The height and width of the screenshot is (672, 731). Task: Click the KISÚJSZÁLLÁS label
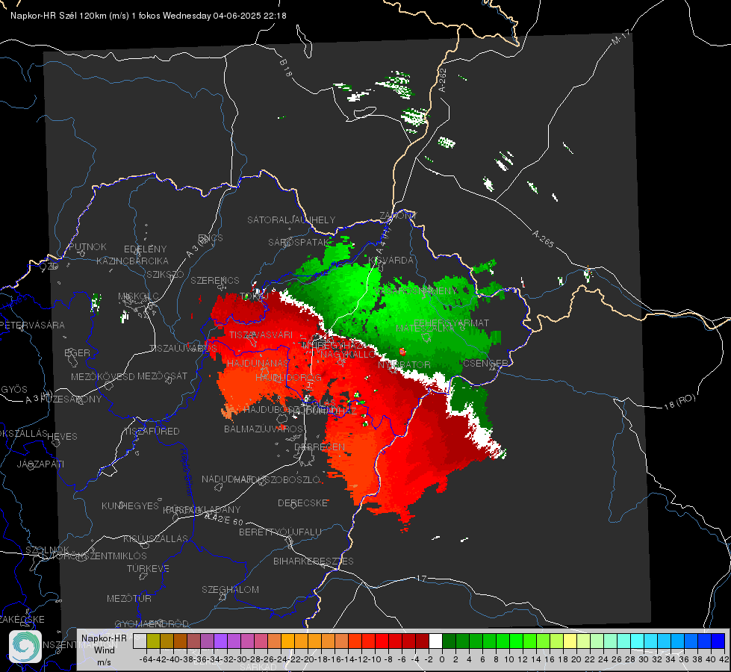pos(155,538)
